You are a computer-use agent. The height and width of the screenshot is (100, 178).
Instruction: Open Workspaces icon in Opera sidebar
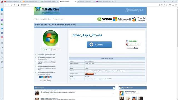point(2,10)
